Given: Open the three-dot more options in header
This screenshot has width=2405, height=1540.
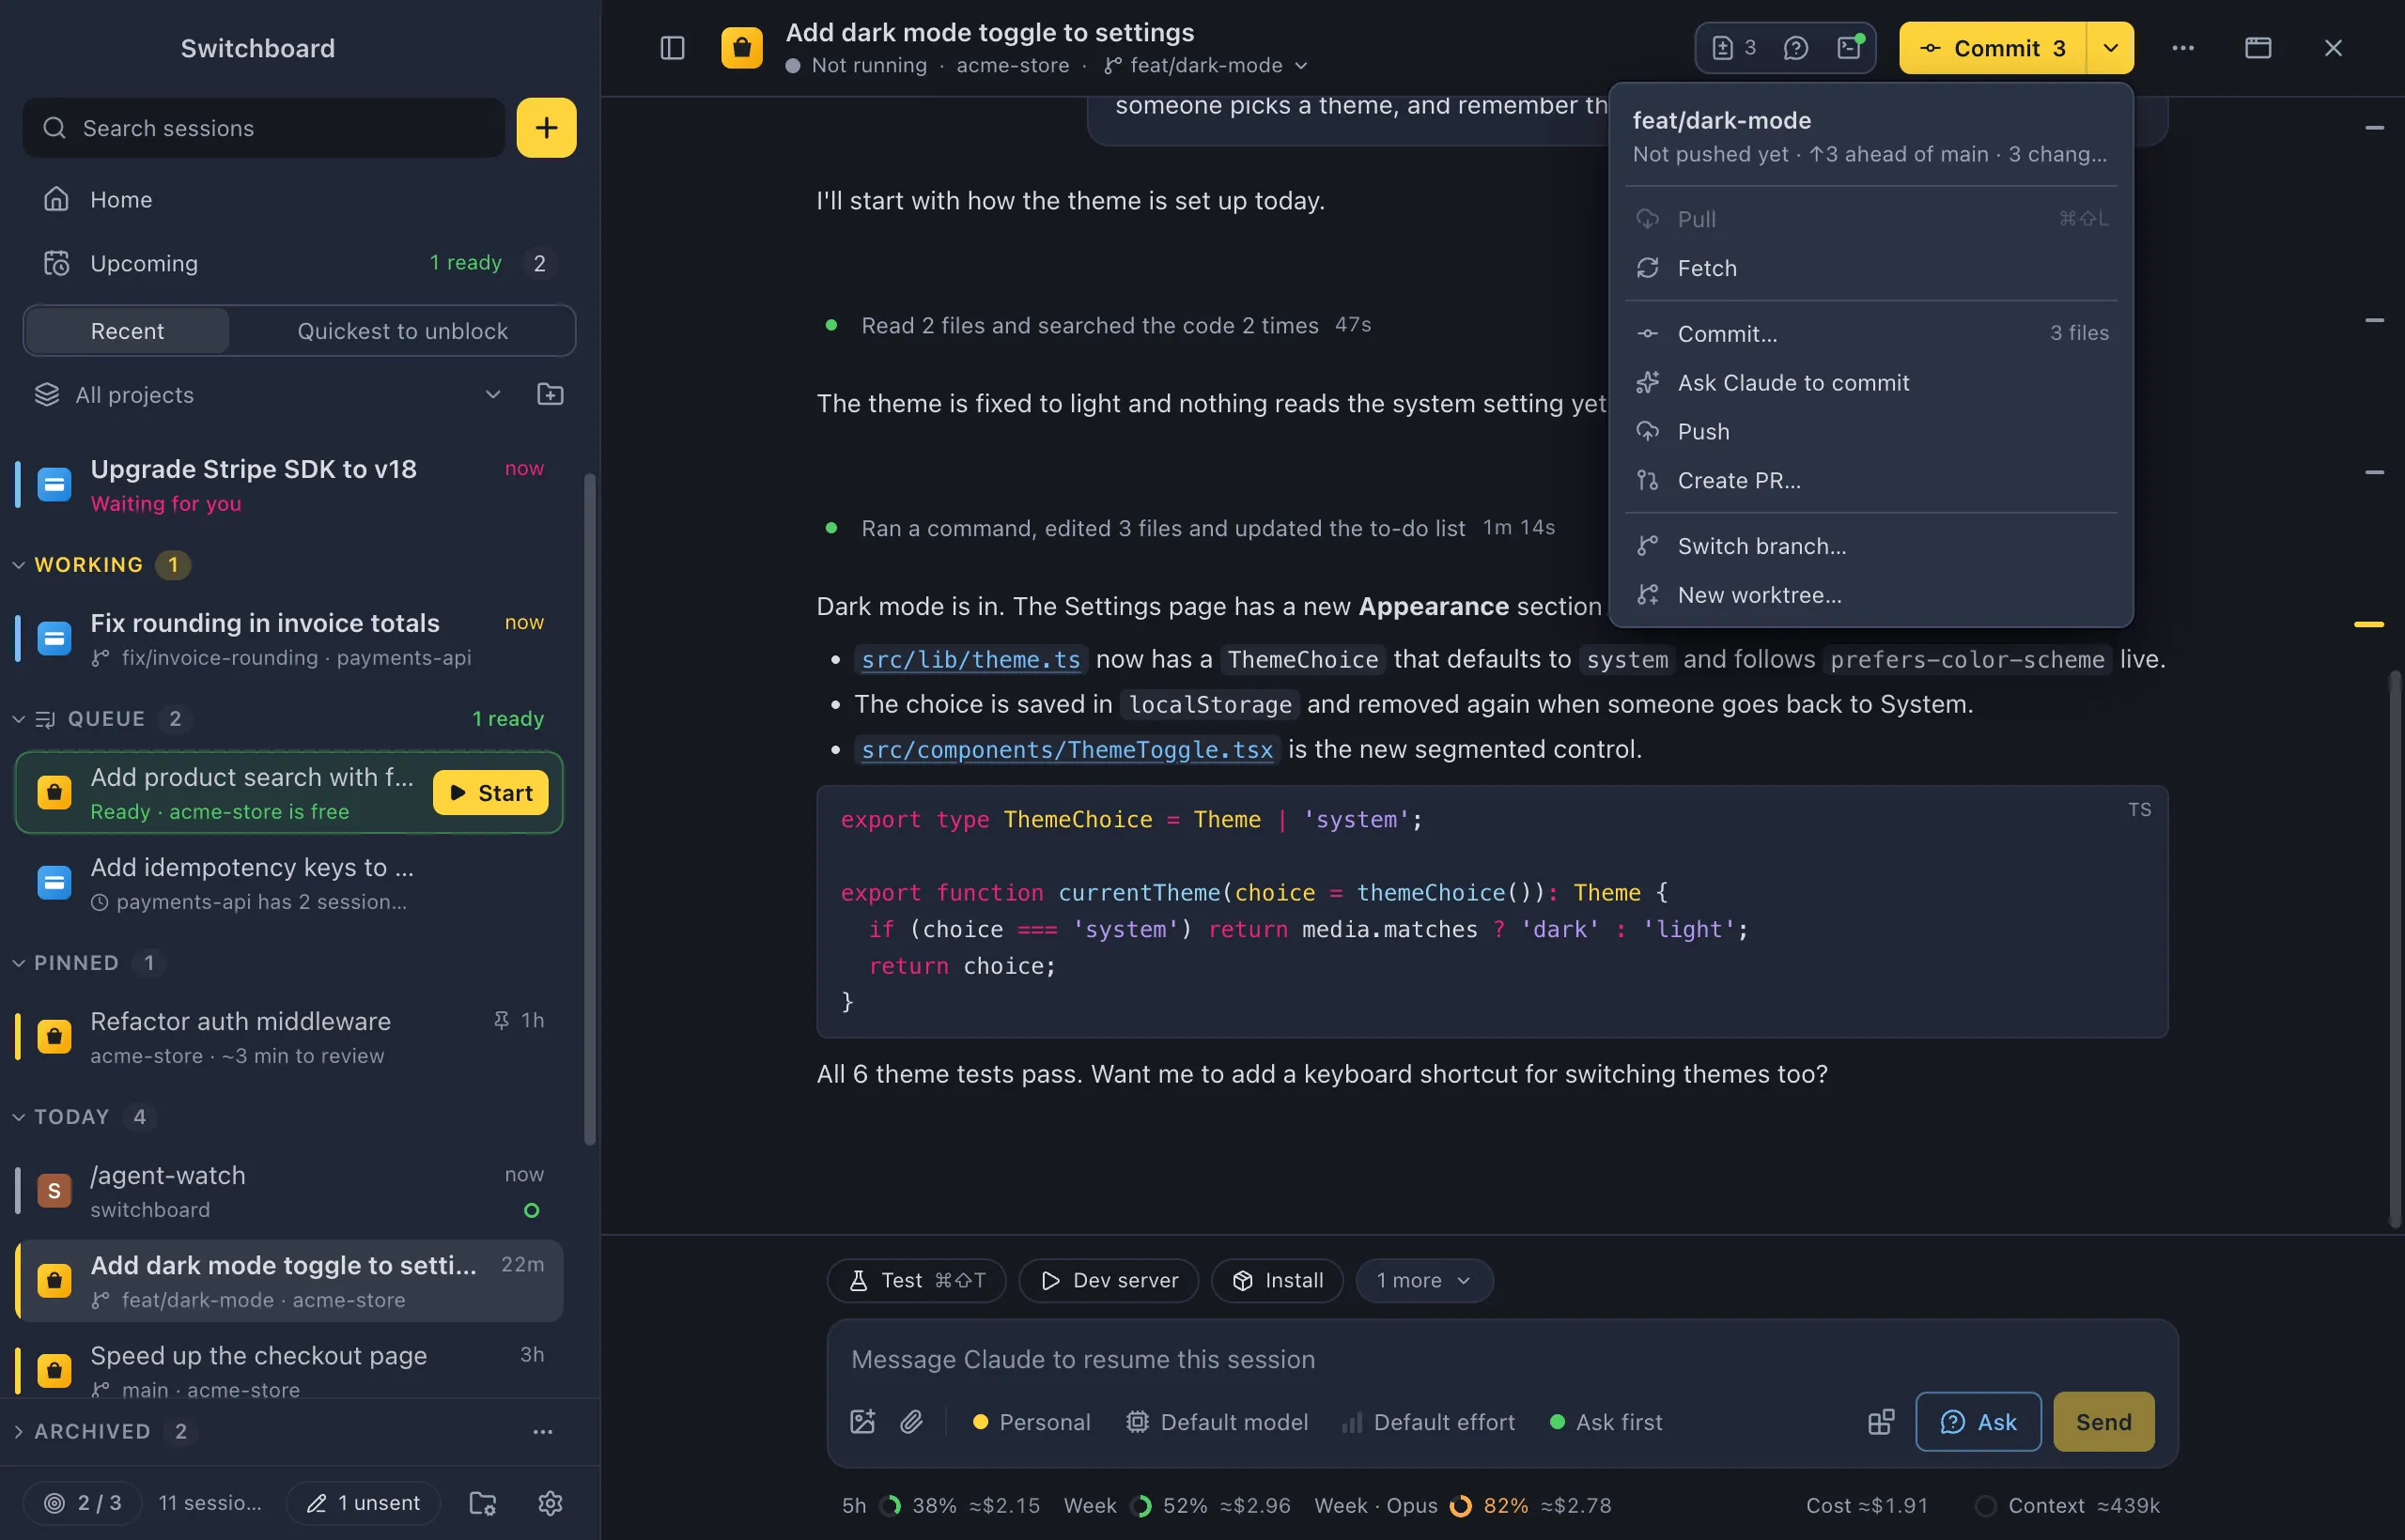Looking at the screenshot, I should pos(2183,48).
